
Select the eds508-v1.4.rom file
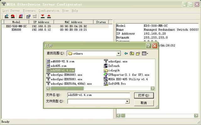[x=61, y=70]
